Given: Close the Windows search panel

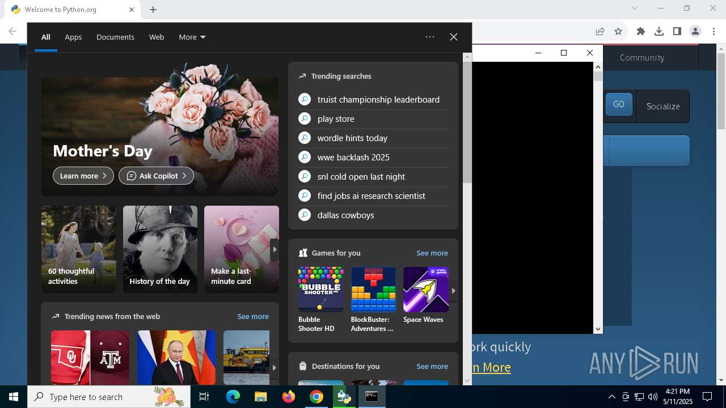Looking at the screenshot, I should (x=454, y=37).
